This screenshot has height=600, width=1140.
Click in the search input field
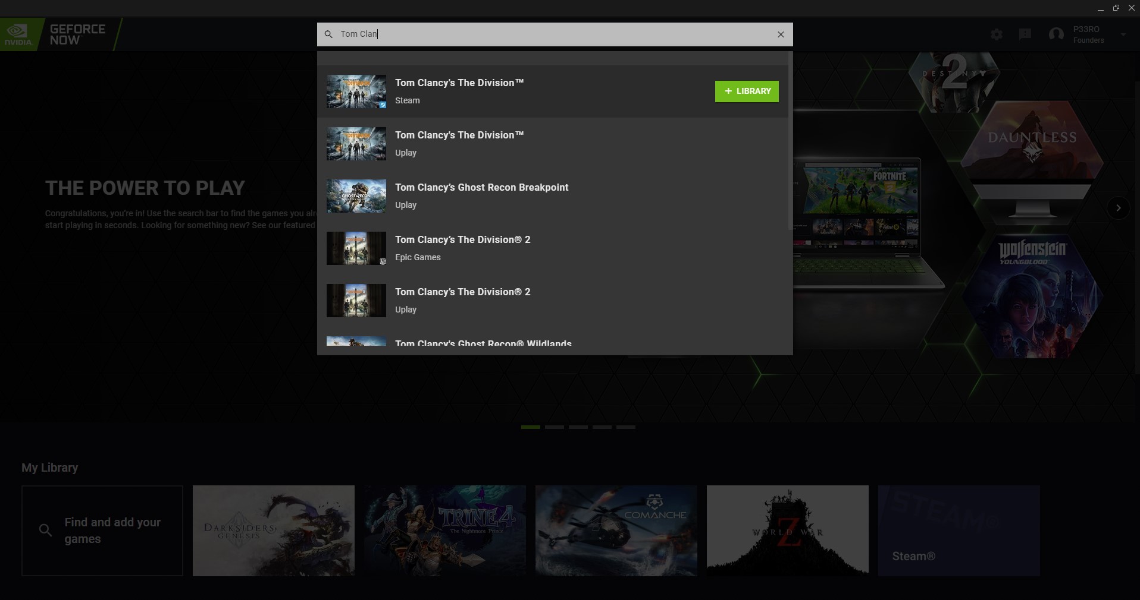555,34
